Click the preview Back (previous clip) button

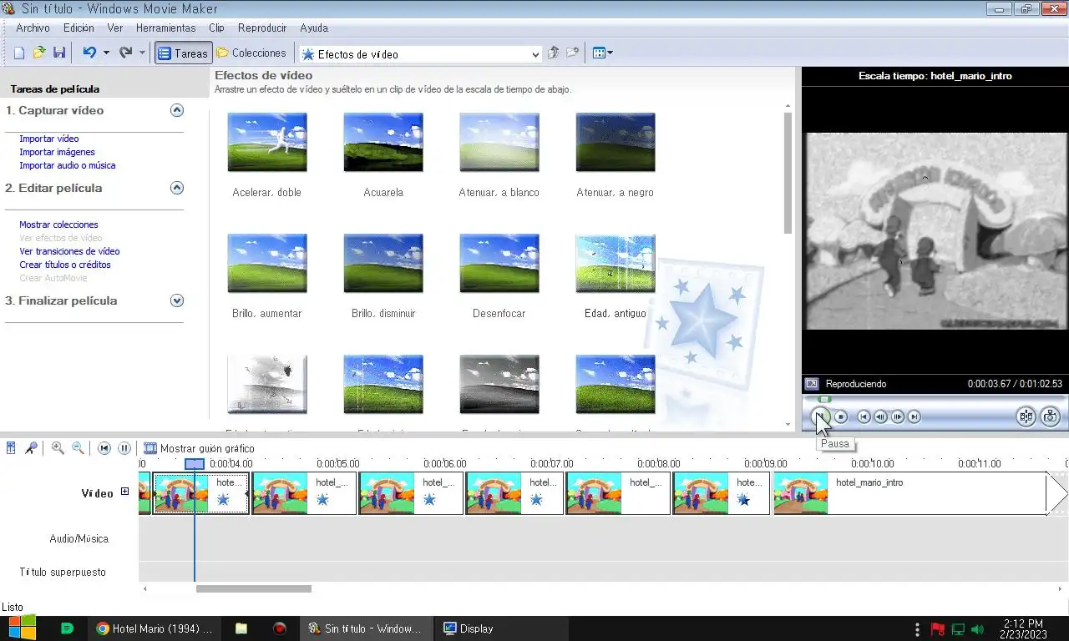(x=864, y=416)
